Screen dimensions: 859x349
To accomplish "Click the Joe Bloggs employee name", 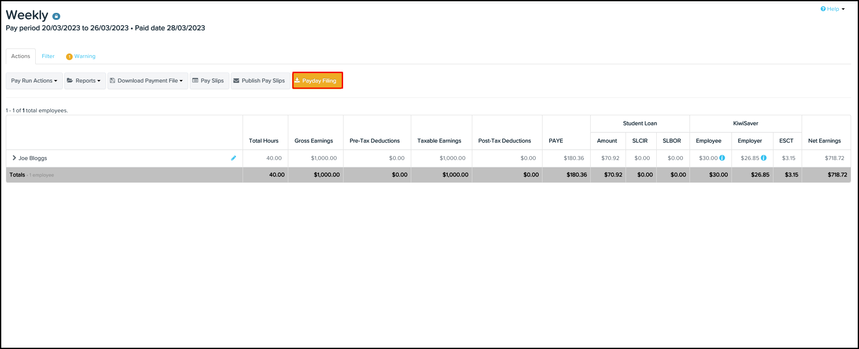I will click(33, 158).
